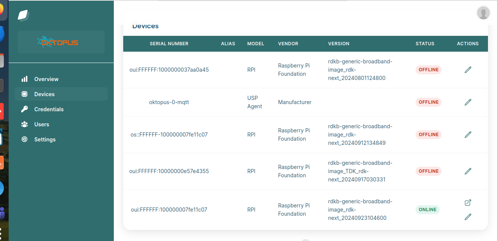This screenshot has width=497, height=241.
Task: Click the Version column header
Action: pos(338,44)
